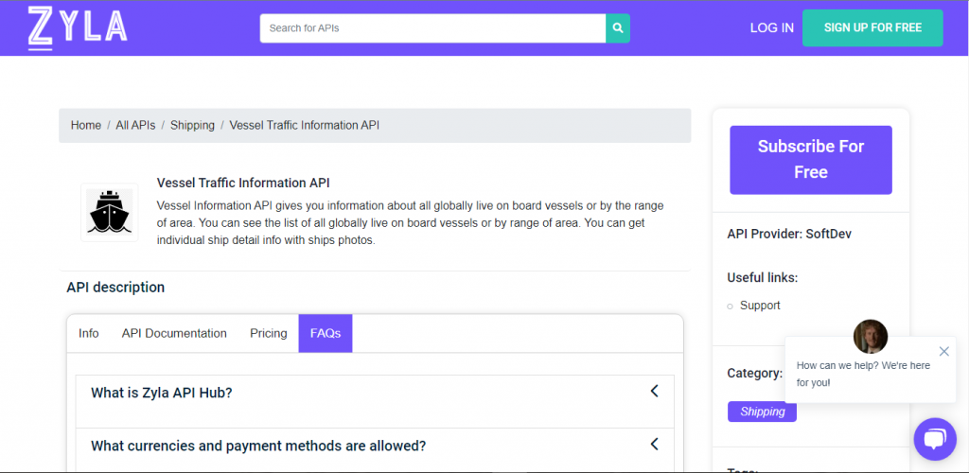Open the Log In link

tap(771, 27)
